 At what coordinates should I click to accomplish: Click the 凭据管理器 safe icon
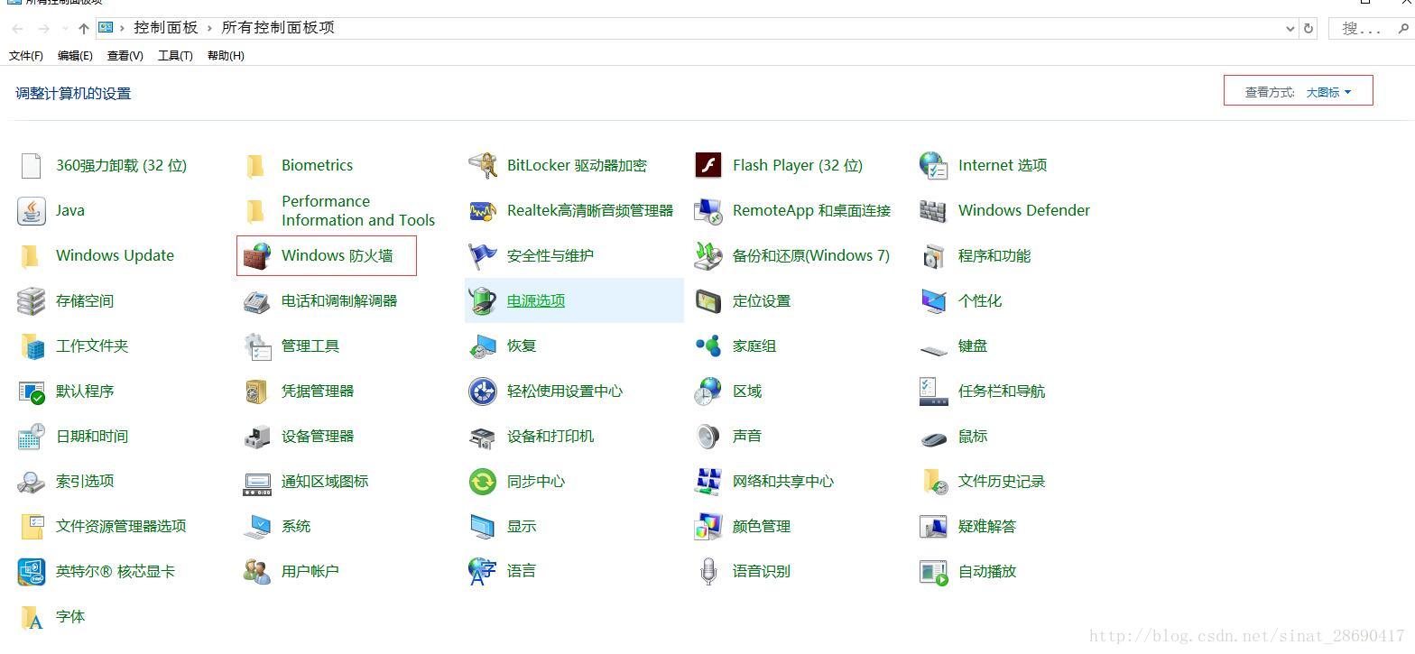tap(256, 391)
